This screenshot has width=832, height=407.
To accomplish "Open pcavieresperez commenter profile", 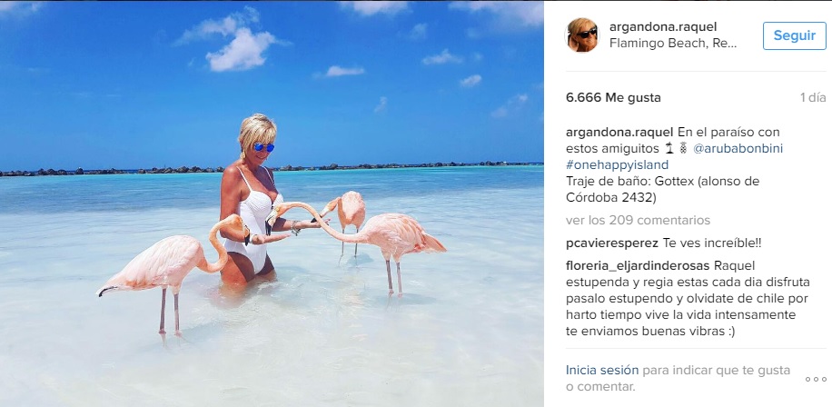I will tap(612, 243).
